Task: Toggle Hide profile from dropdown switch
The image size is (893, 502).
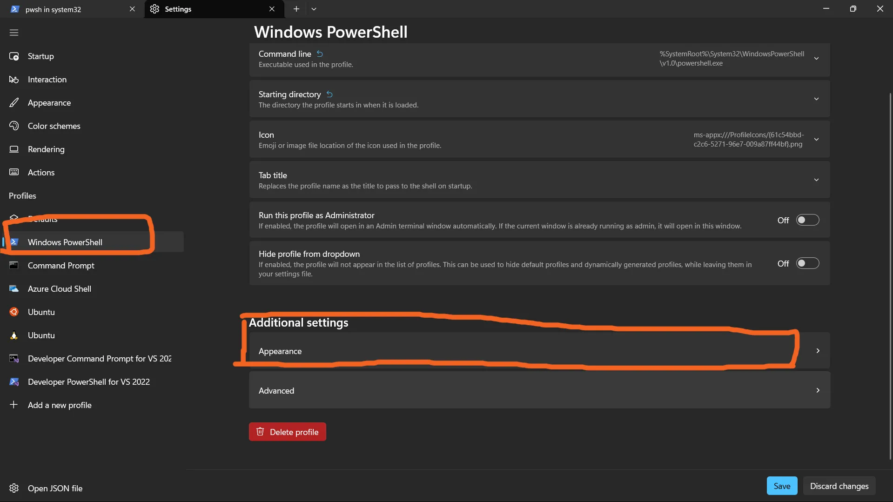Action: [x=807, y=263]
